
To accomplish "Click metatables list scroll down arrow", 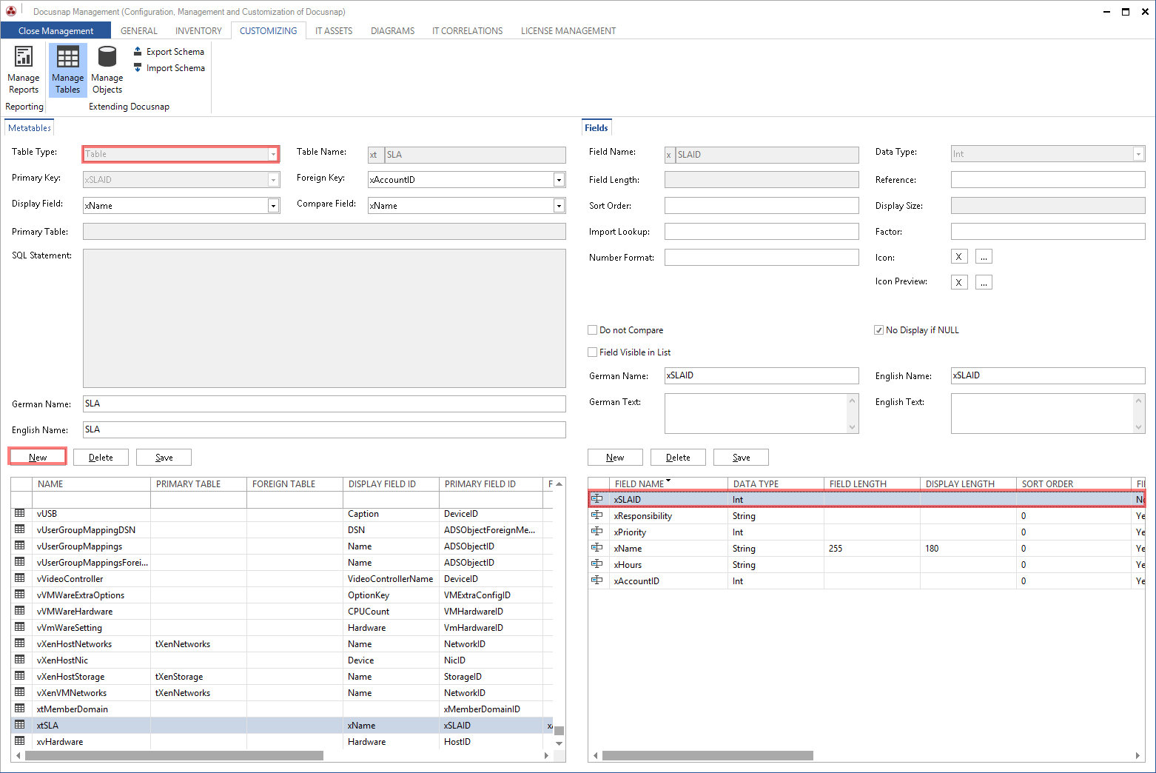I will click(x=559, y=743).
